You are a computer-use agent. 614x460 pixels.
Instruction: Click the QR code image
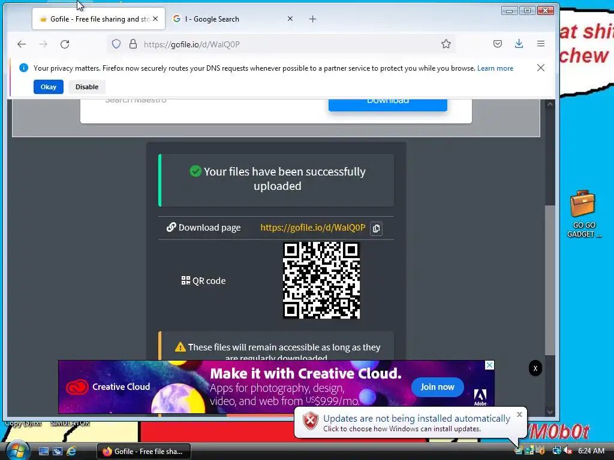click(x=321, y=280)
